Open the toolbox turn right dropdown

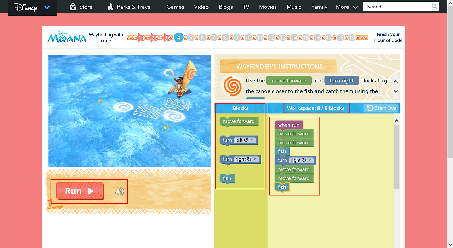(x=247, y=159)
